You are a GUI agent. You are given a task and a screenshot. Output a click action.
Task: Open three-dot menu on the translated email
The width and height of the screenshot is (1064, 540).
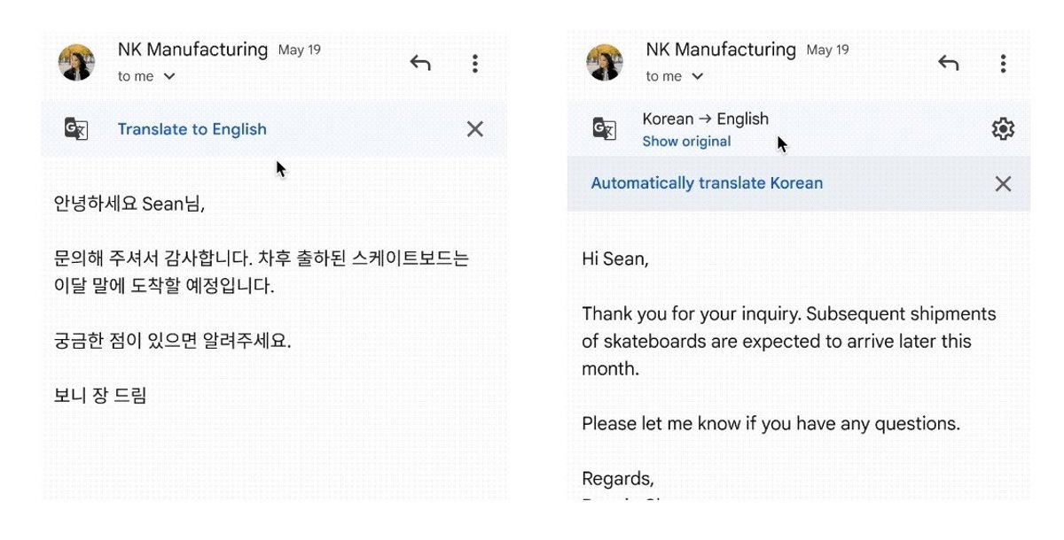coord(1003,64)
